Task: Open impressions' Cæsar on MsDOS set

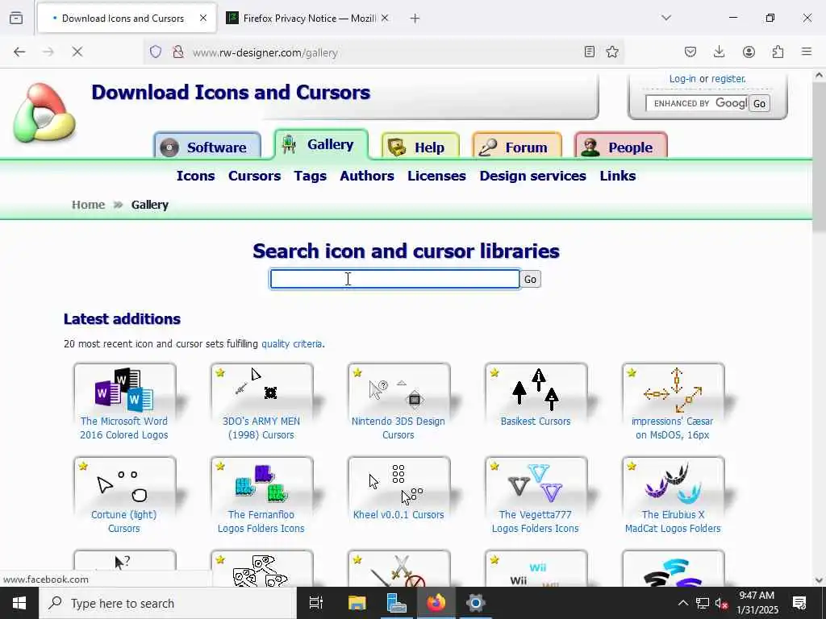Action: tap(673, 402)
